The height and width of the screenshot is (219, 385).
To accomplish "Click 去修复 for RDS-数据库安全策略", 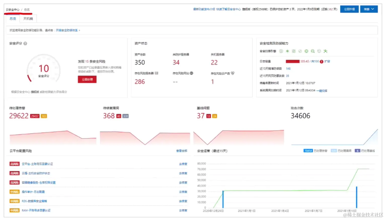I will click(x=183, y=201).
